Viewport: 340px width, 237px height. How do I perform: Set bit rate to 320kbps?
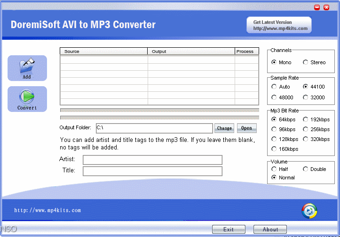[x=306, y=139]
